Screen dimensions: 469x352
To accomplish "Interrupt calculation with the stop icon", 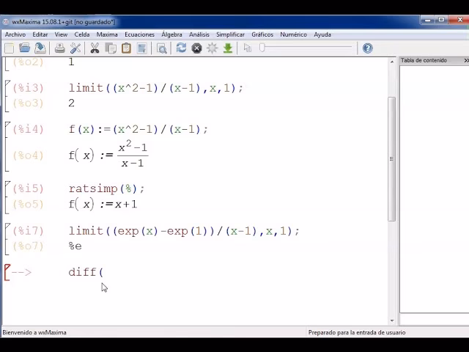I will pos(196,48).
